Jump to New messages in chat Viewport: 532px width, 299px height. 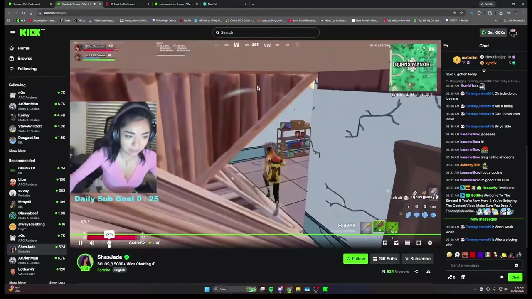483,219
